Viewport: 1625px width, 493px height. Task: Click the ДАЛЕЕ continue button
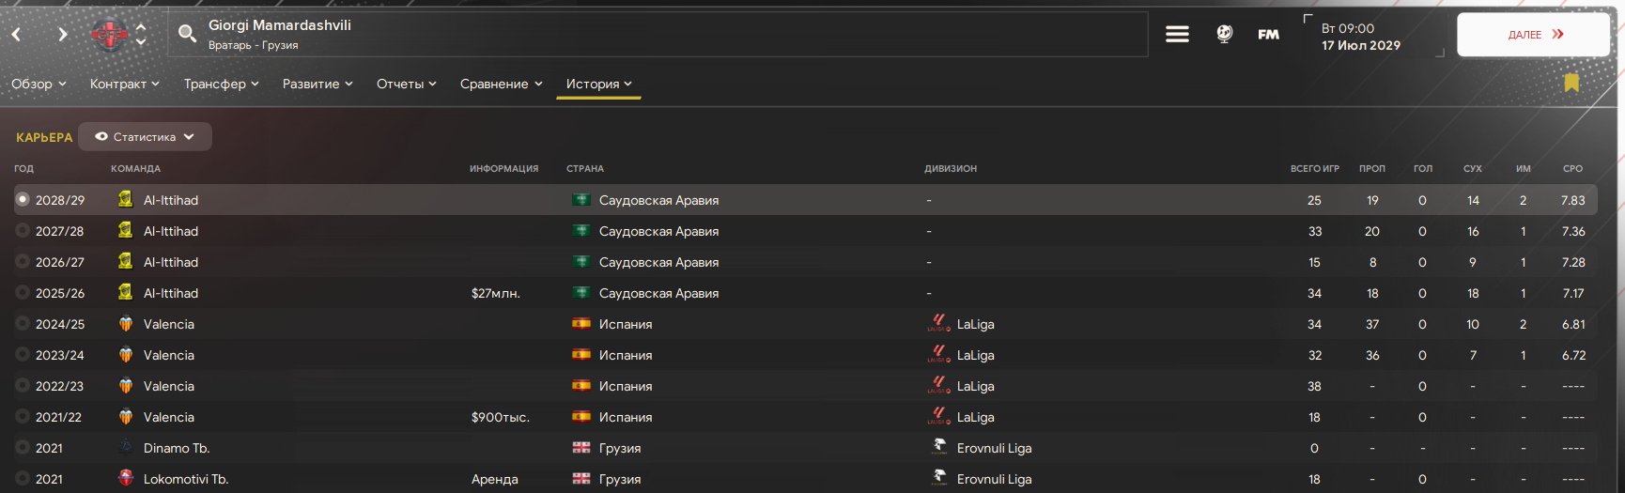point(1534,35)
